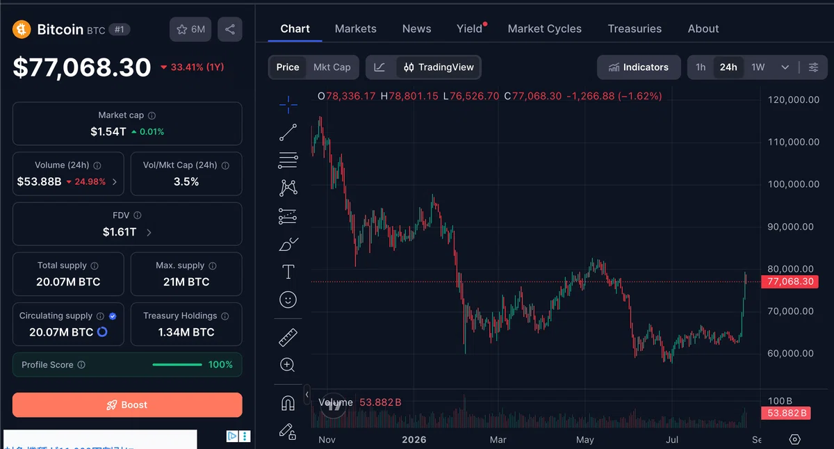
Task: Expand the Volume (24h) details chevron
Action: tap(115, 182)
